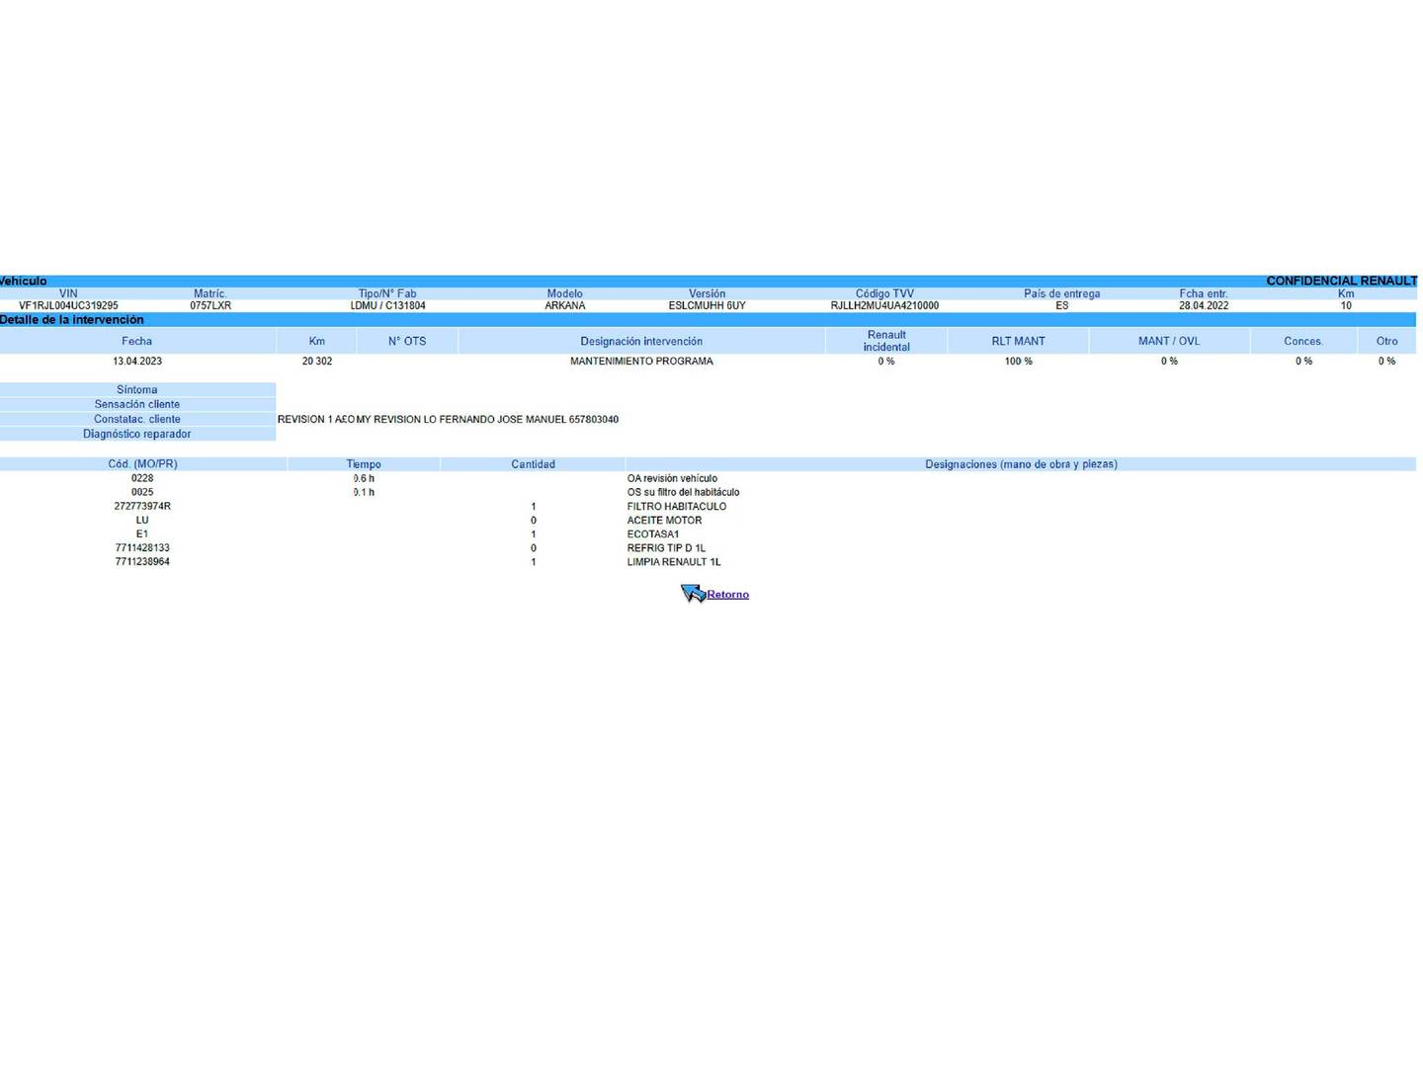Viewport: 1423px width, 1067px height.
Task: Click the 0 % under Renault incidental
Action: tap(886, 362)
